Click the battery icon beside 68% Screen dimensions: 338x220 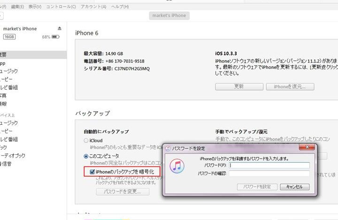(x=55, y=37)
